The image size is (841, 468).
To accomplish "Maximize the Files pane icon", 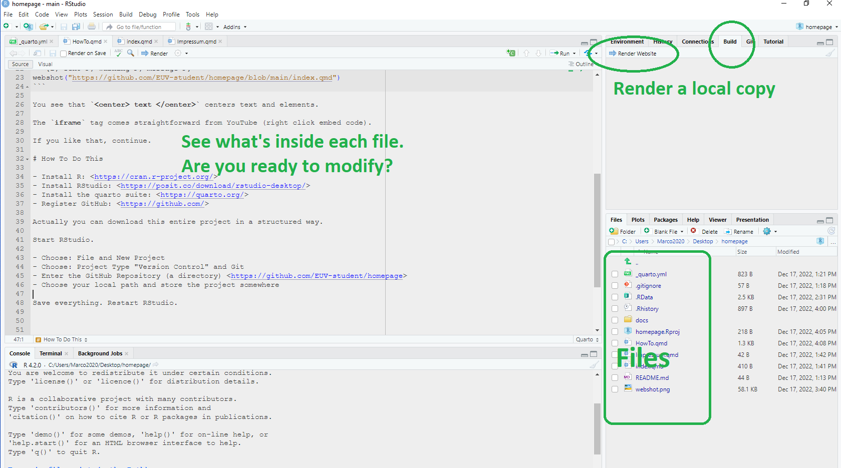I will [x=829, y=220].
